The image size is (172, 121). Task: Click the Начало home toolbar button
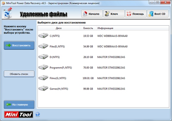[x=92, y=14]
